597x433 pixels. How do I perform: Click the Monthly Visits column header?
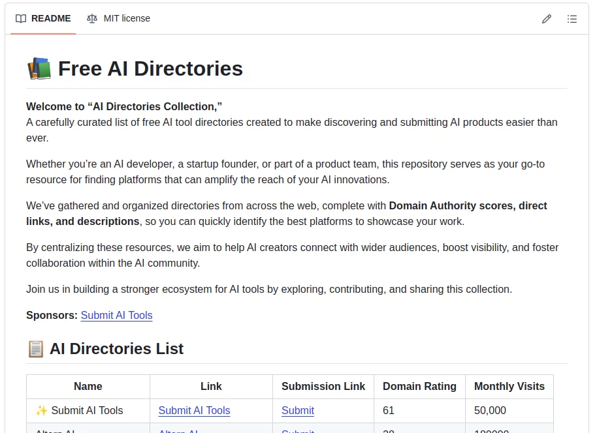(x=509, y=386)
